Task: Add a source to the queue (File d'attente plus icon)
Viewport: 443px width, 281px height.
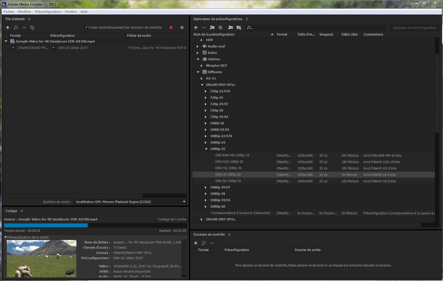Action: tap(8, 28)
